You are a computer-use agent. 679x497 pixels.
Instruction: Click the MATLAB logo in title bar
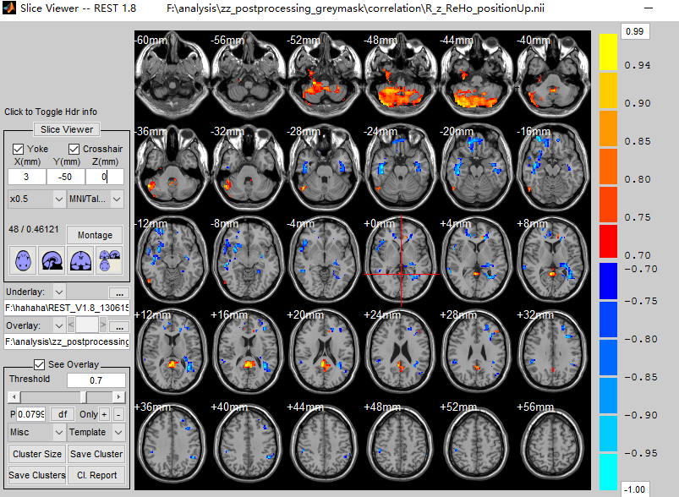9,8
